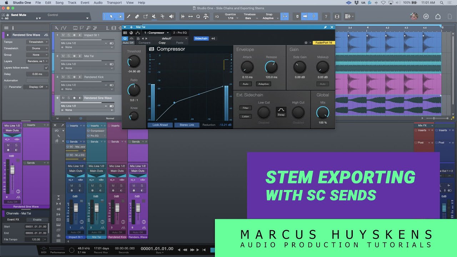The height and width of the screenshot is (257, 457).
Task: Open the track list hamburger icon
Action: point(6,28)
